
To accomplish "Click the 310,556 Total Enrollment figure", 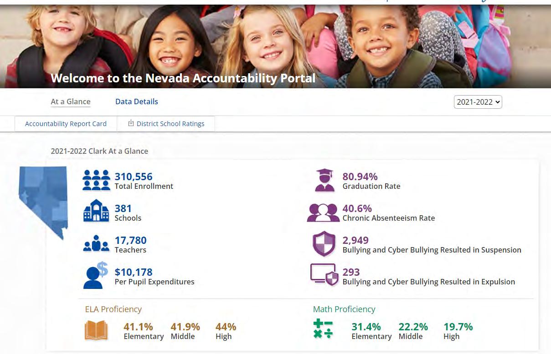I will click(x=134, y=177).
